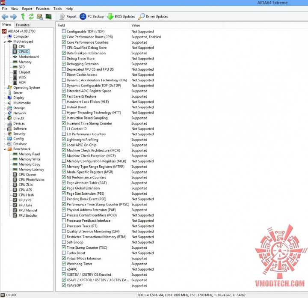Click the Field column header
Viewport: 308px width, 298px height.
[92, 25]
